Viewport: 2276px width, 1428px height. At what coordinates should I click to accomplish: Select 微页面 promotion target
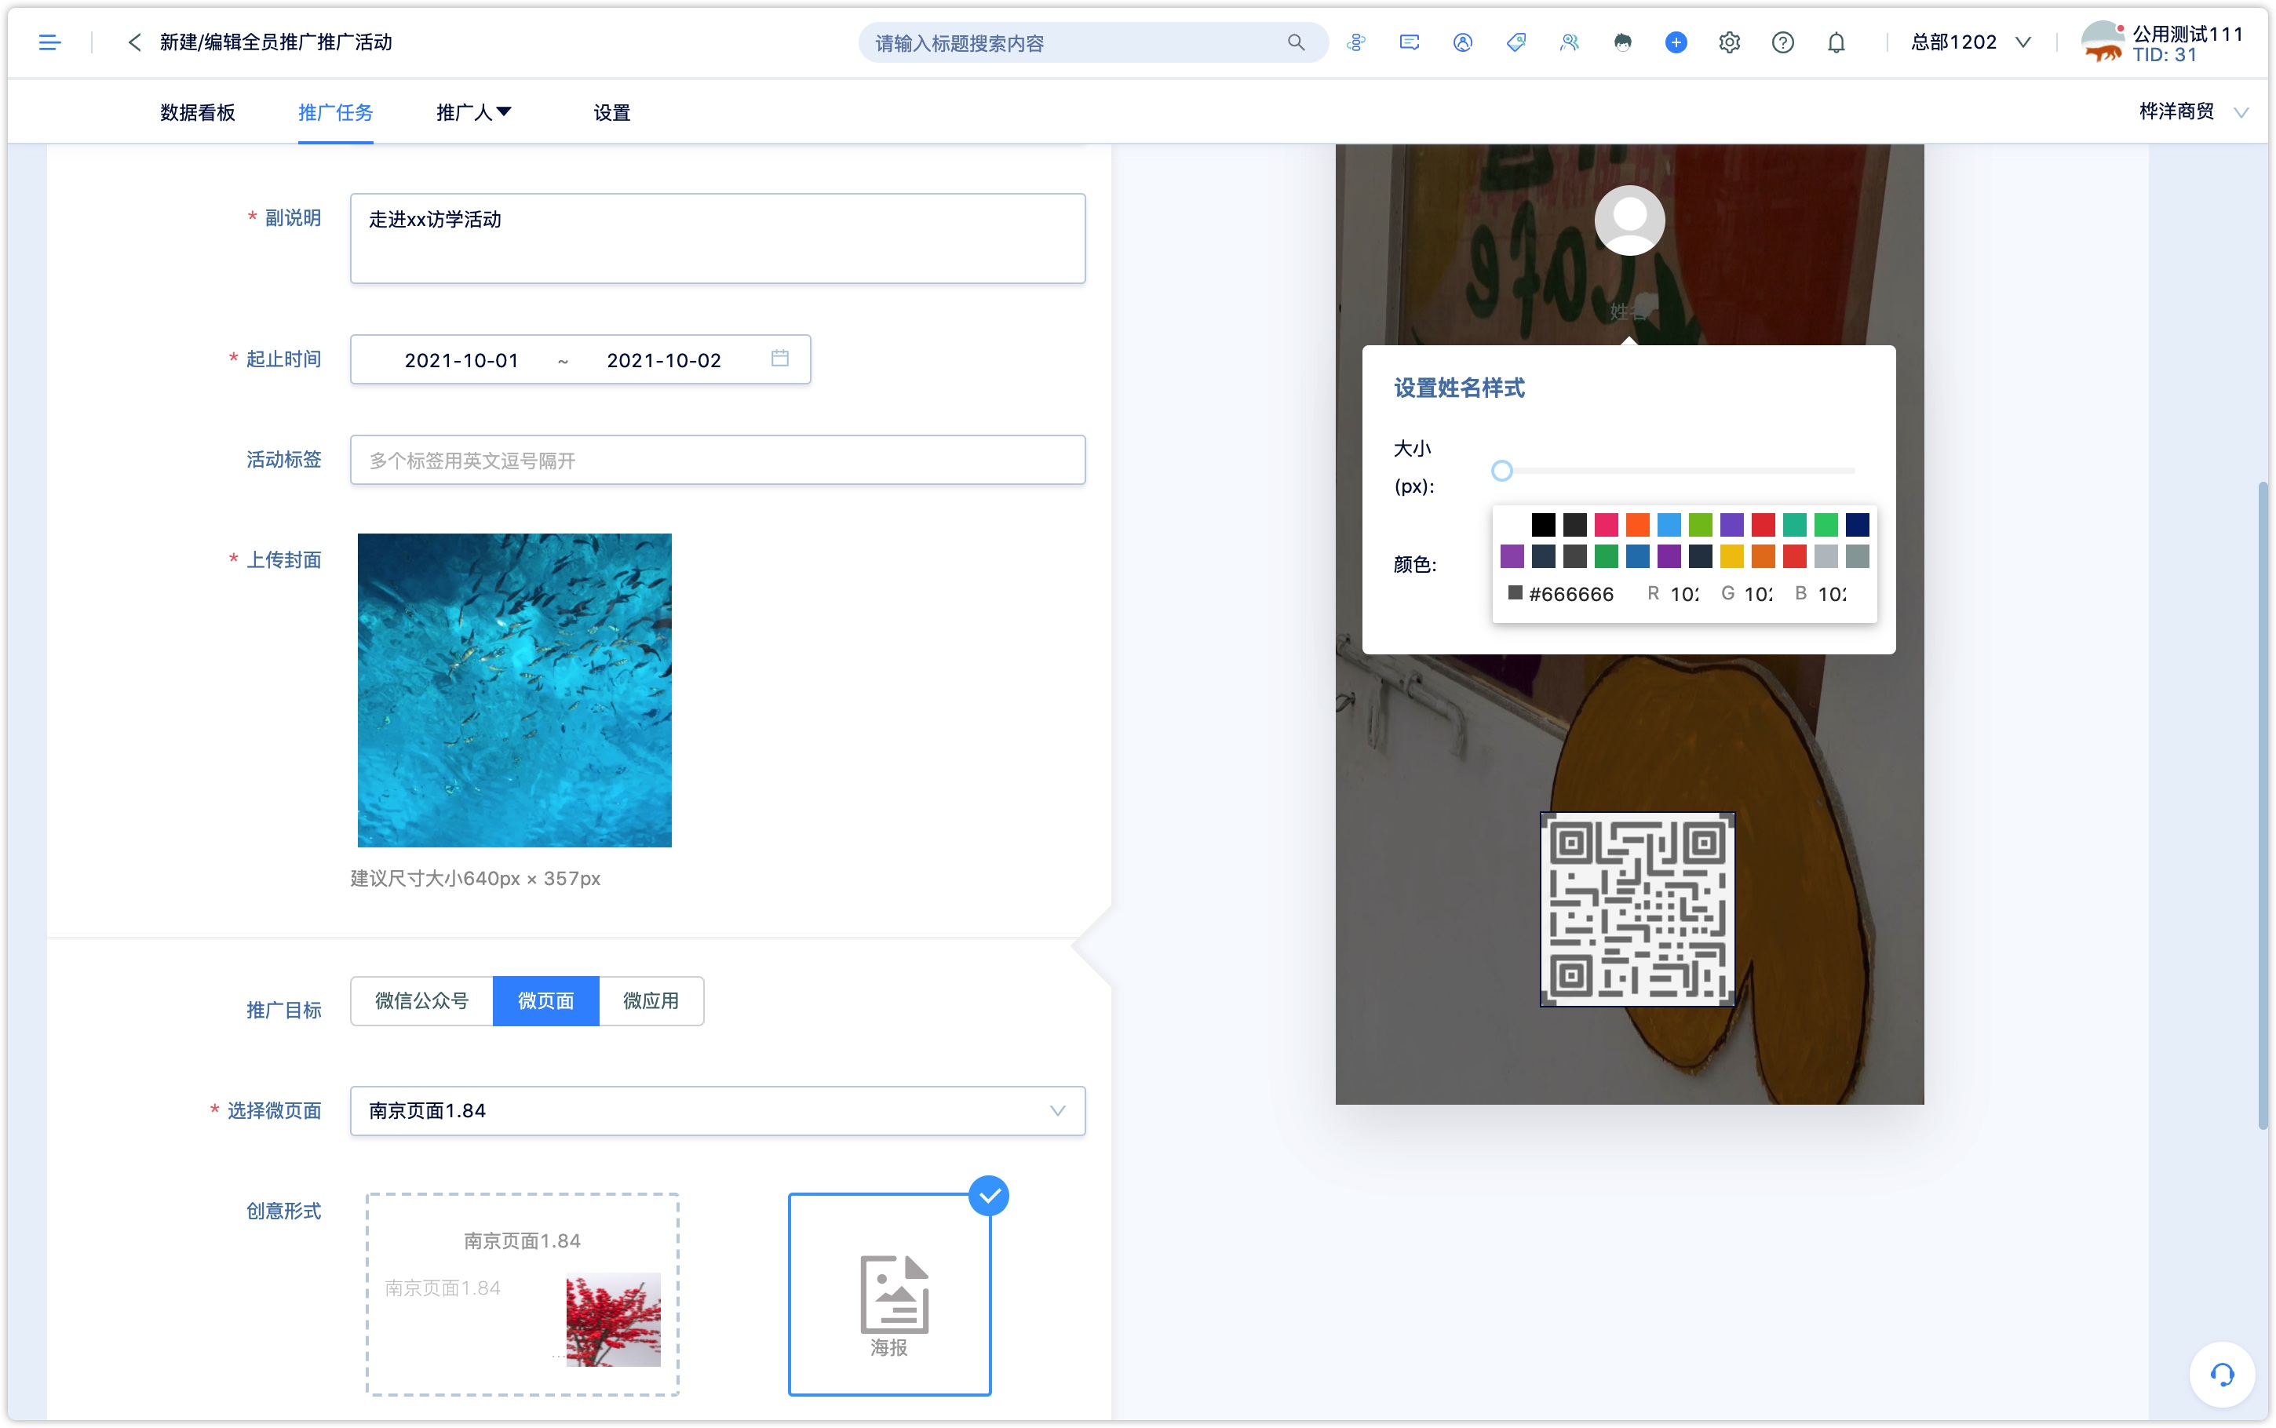click(x=546, y=1001)
